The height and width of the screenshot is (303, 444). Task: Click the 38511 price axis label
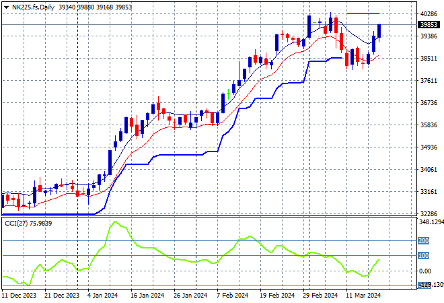[x=429, y=59]
